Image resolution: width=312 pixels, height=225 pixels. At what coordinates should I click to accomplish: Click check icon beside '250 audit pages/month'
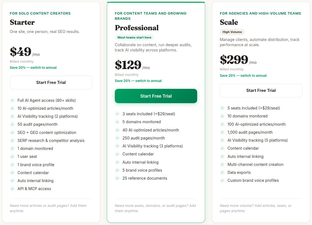click(117, 138)
